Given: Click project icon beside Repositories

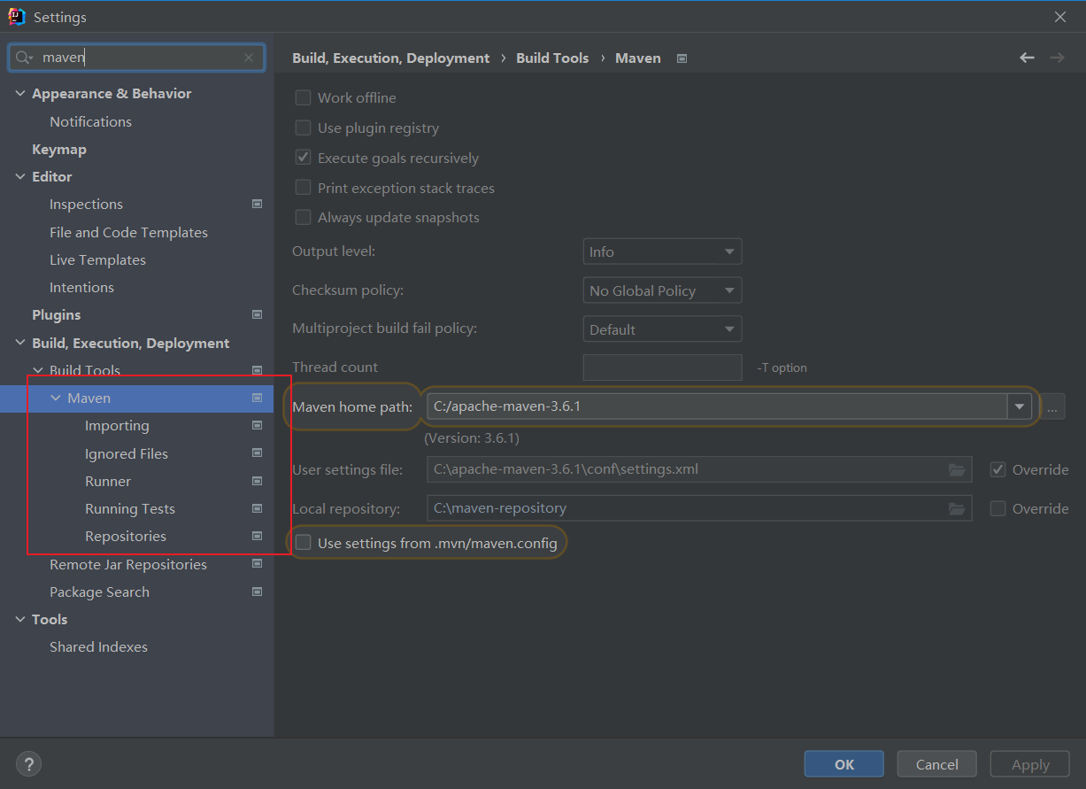Looking at the screenshot, I should (257, 536).
